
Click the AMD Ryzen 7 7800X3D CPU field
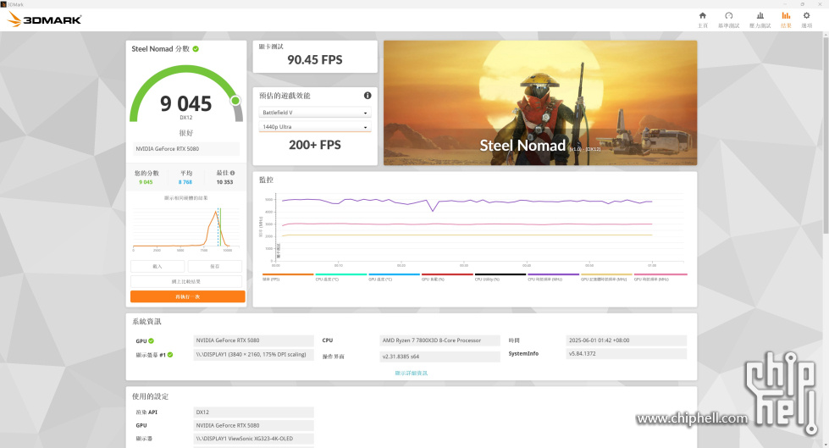[x=439, y=340]
